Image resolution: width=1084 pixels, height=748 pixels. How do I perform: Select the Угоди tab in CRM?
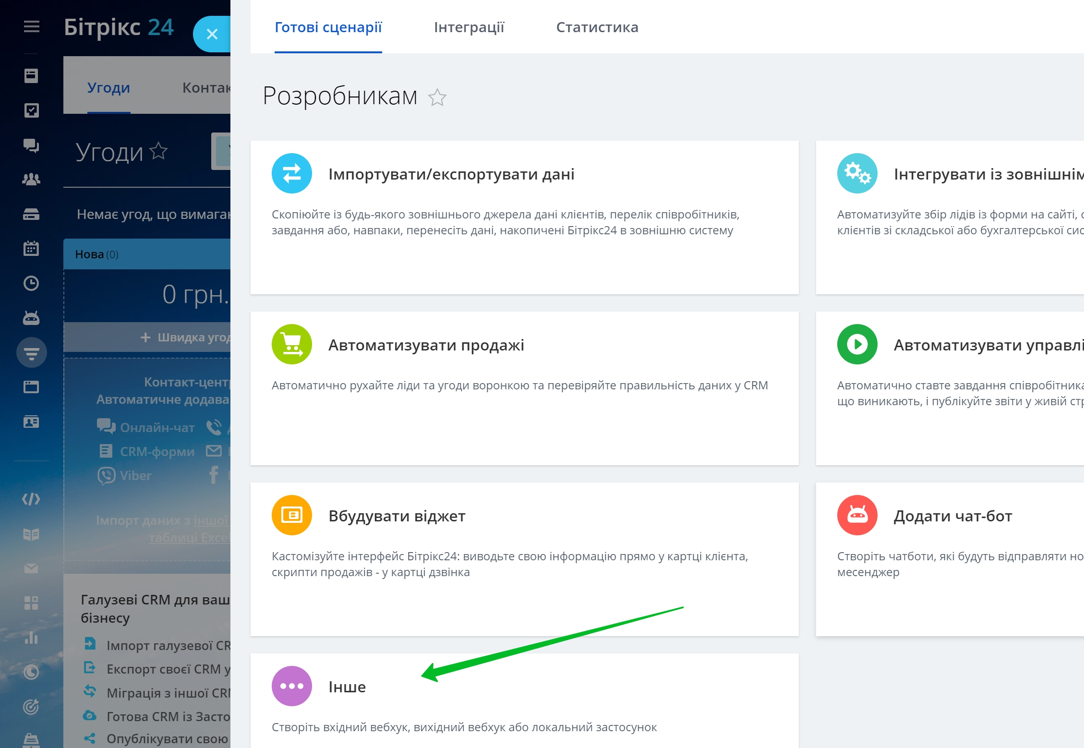108,88
